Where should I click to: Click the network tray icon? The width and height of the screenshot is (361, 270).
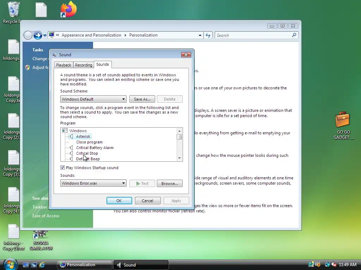(327, 264)
